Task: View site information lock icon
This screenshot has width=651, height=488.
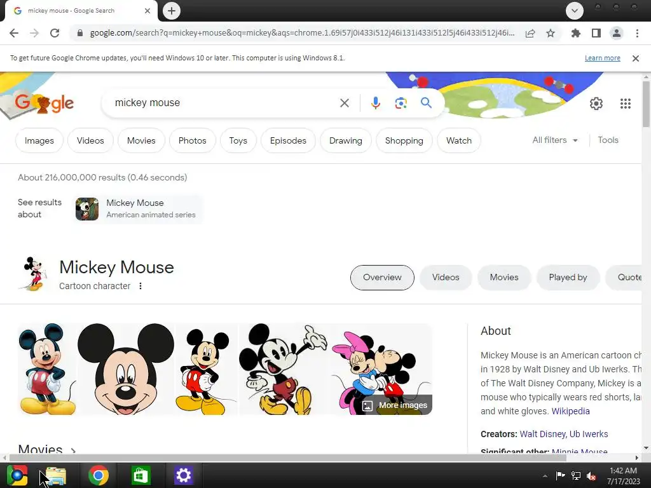Action: (x=79, y=33)
